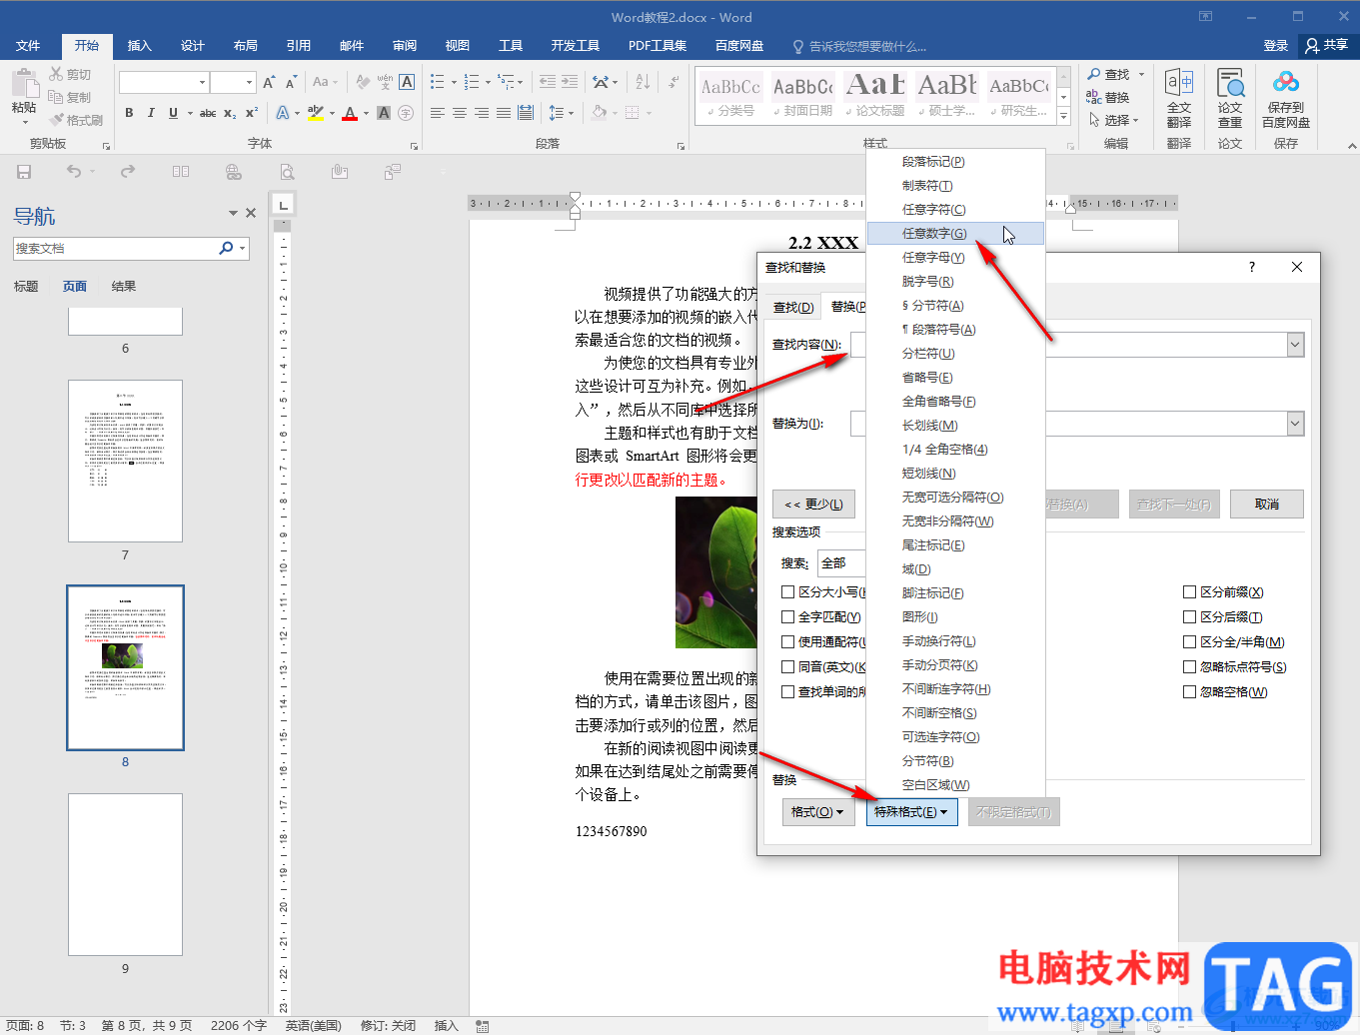
Task: Open the 审阅 ribbon tab
Action: [x=405, y=46]
